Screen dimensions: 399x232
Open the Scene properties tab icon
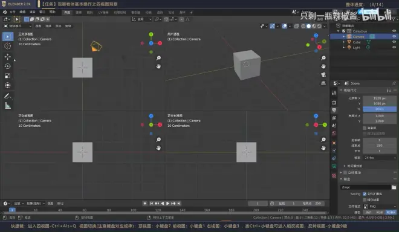334,126
